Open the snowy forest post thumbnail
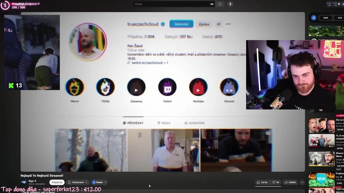Image resolution: width=344 pixels, height=193 pixels. (x=91, y=150)
